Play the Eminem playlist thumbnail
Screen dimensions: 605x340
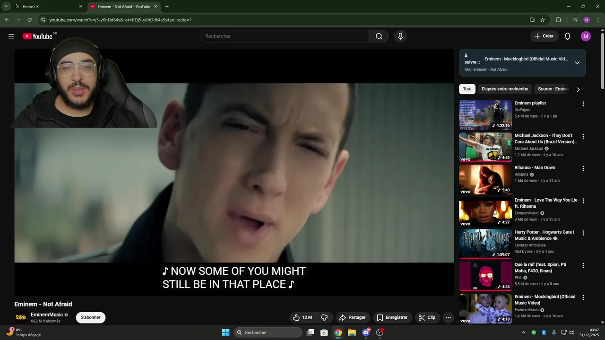click(485, 115)
